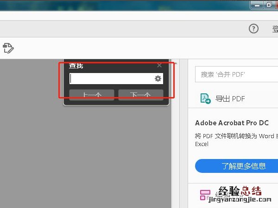Click the 导出 PDF icon

click(205, 98)
